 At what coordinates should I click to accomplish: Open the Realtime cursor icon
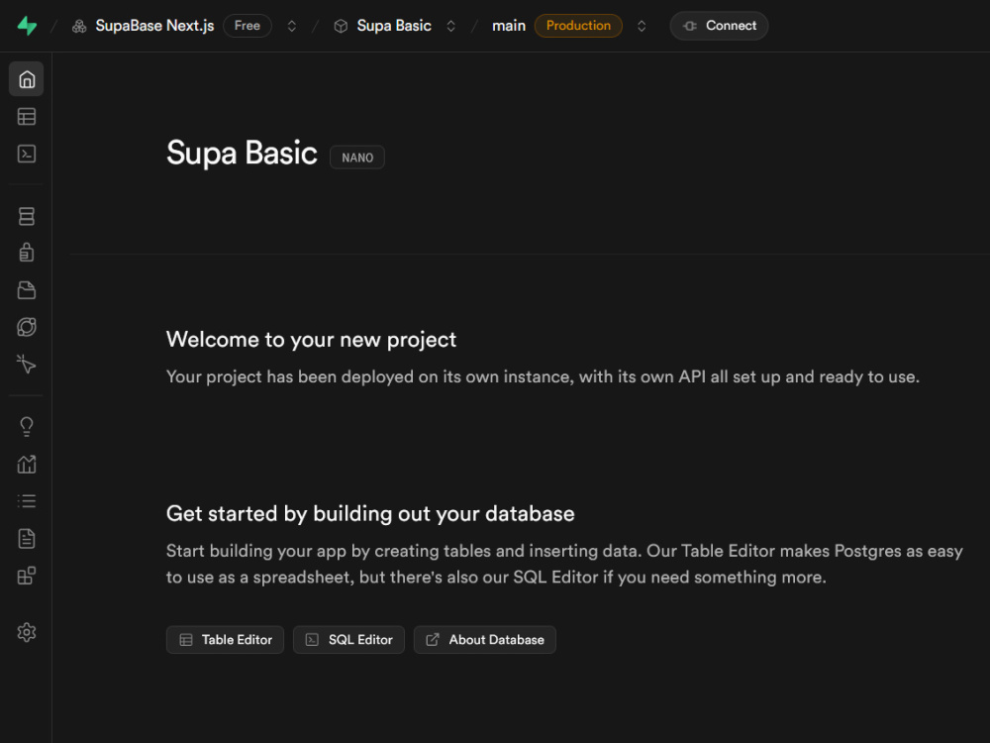[x=27, y=364]
